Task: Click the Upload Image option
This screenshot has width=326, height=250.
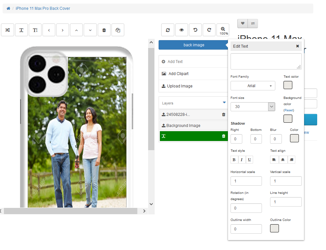Action: [180, 86]
